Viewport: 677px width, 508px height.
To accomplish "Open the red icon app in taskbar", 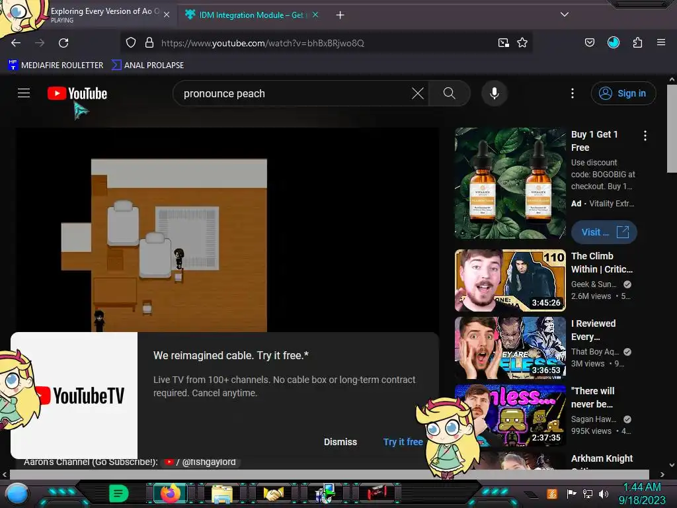I will coord(377,493).
